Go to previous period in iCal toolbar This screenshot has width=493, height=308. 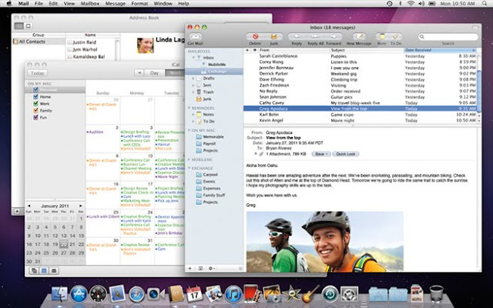[x=139, y=73]
